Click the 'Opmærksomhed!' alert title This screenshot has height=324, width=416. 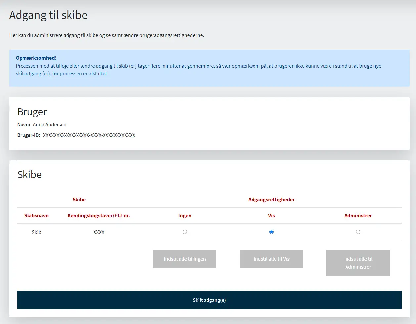coord(36,58)
